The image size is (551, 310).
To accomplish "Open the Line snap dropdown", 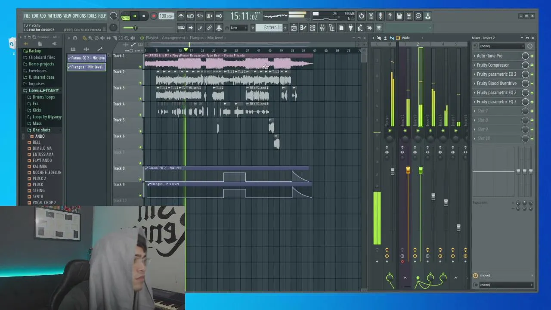I will [239, 28].
